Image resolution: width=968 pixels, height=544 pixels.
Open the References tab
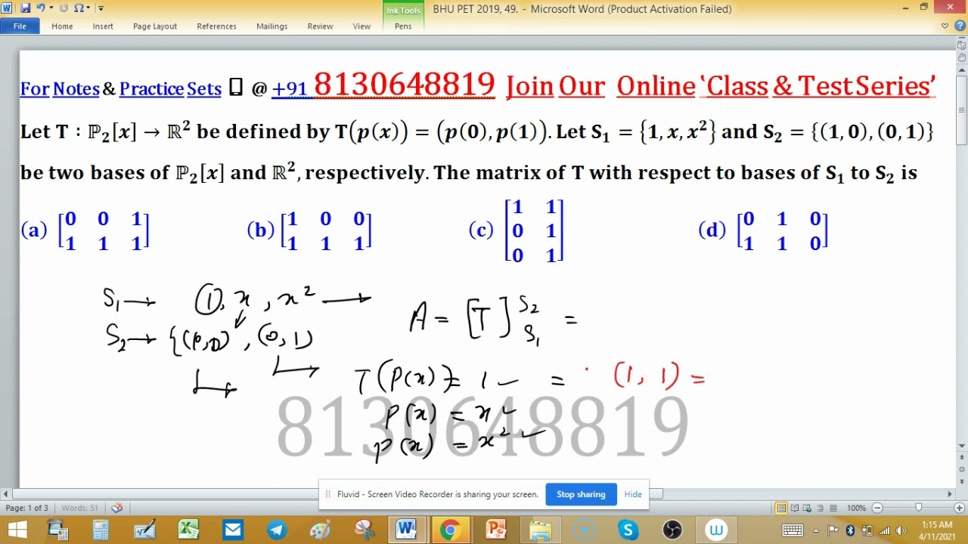tap(216, 26)
